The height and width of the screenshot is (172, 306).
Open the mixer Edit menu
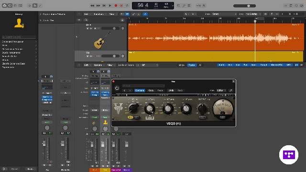point(87,65)
